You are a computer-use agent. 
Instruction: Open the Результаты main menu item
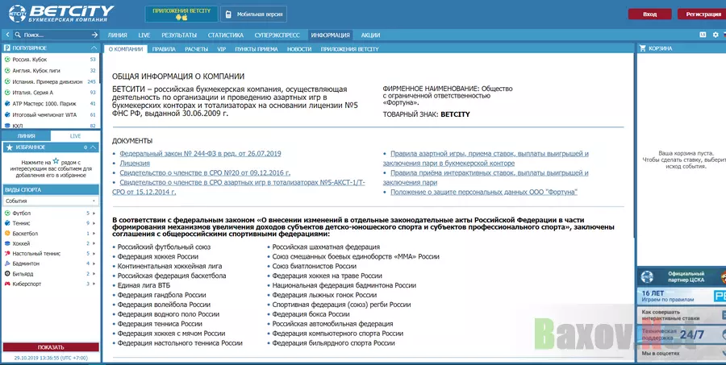179,35
